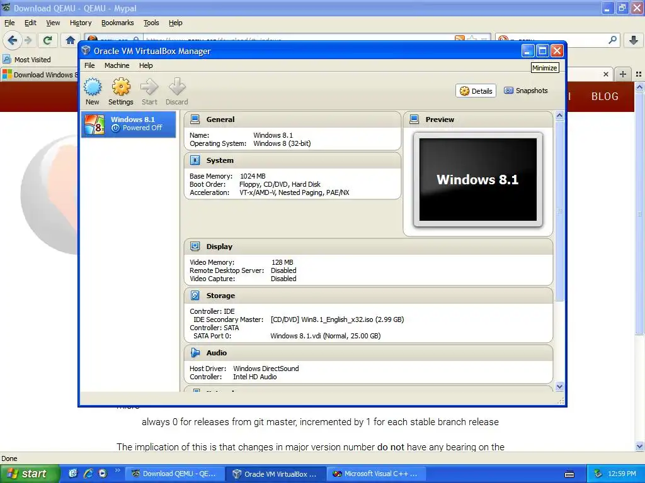This screenshot has width=645, height=483.
Task: Click the VirtualBox details scrollbar thumb
Action: click(559, 211)
